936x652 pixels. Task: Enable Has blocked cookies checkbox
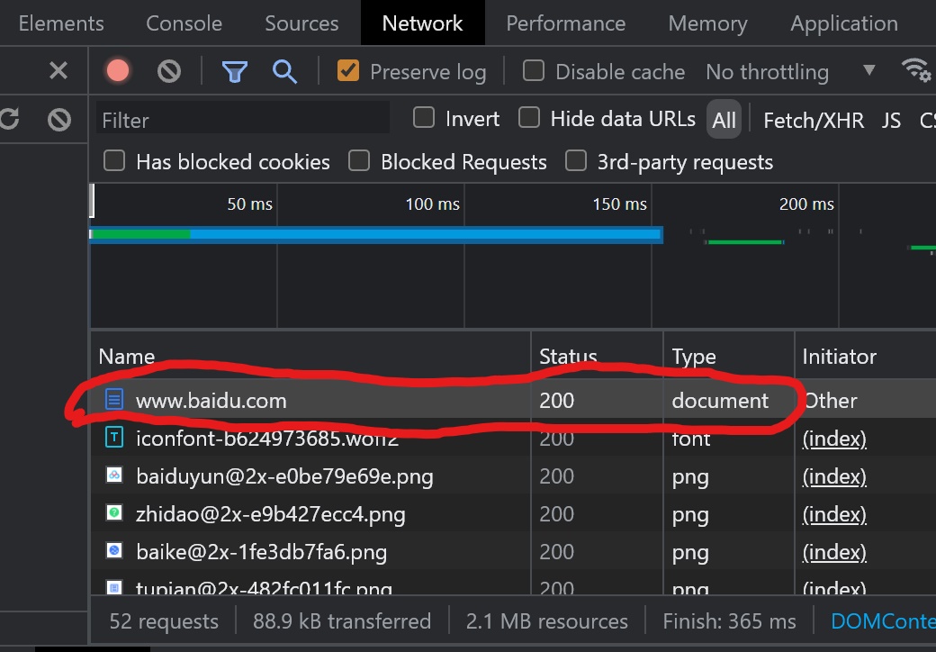coord(114,160)
